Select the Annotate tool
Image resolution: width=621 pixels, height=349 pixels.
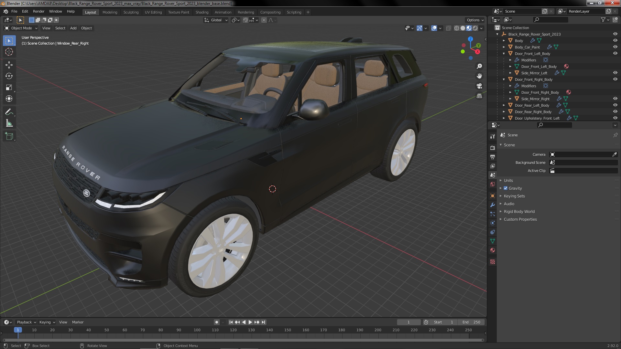9,112
